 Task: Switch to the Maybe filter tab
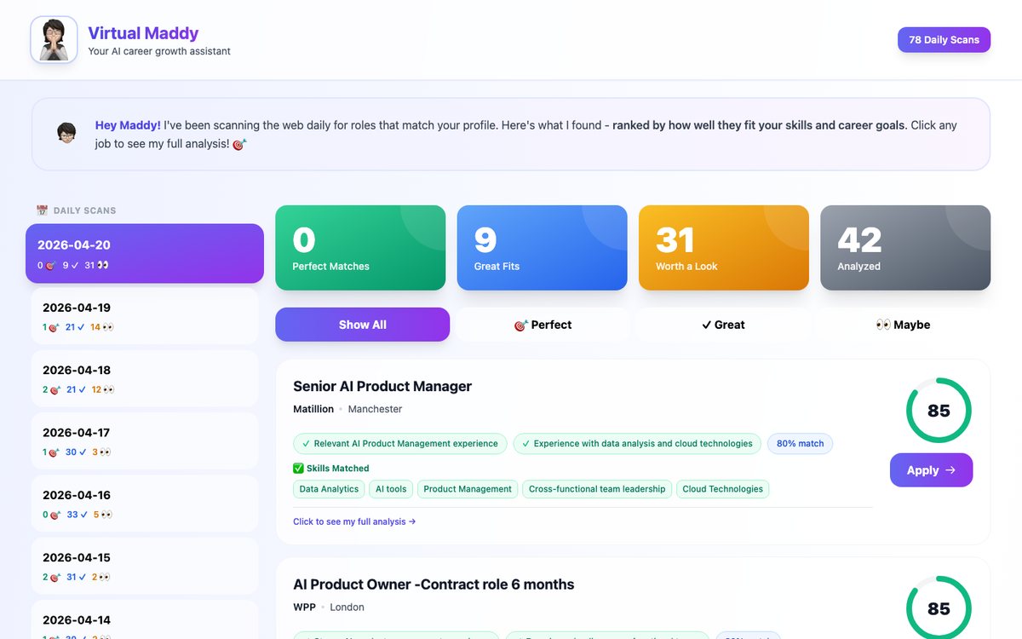[903, 325]
